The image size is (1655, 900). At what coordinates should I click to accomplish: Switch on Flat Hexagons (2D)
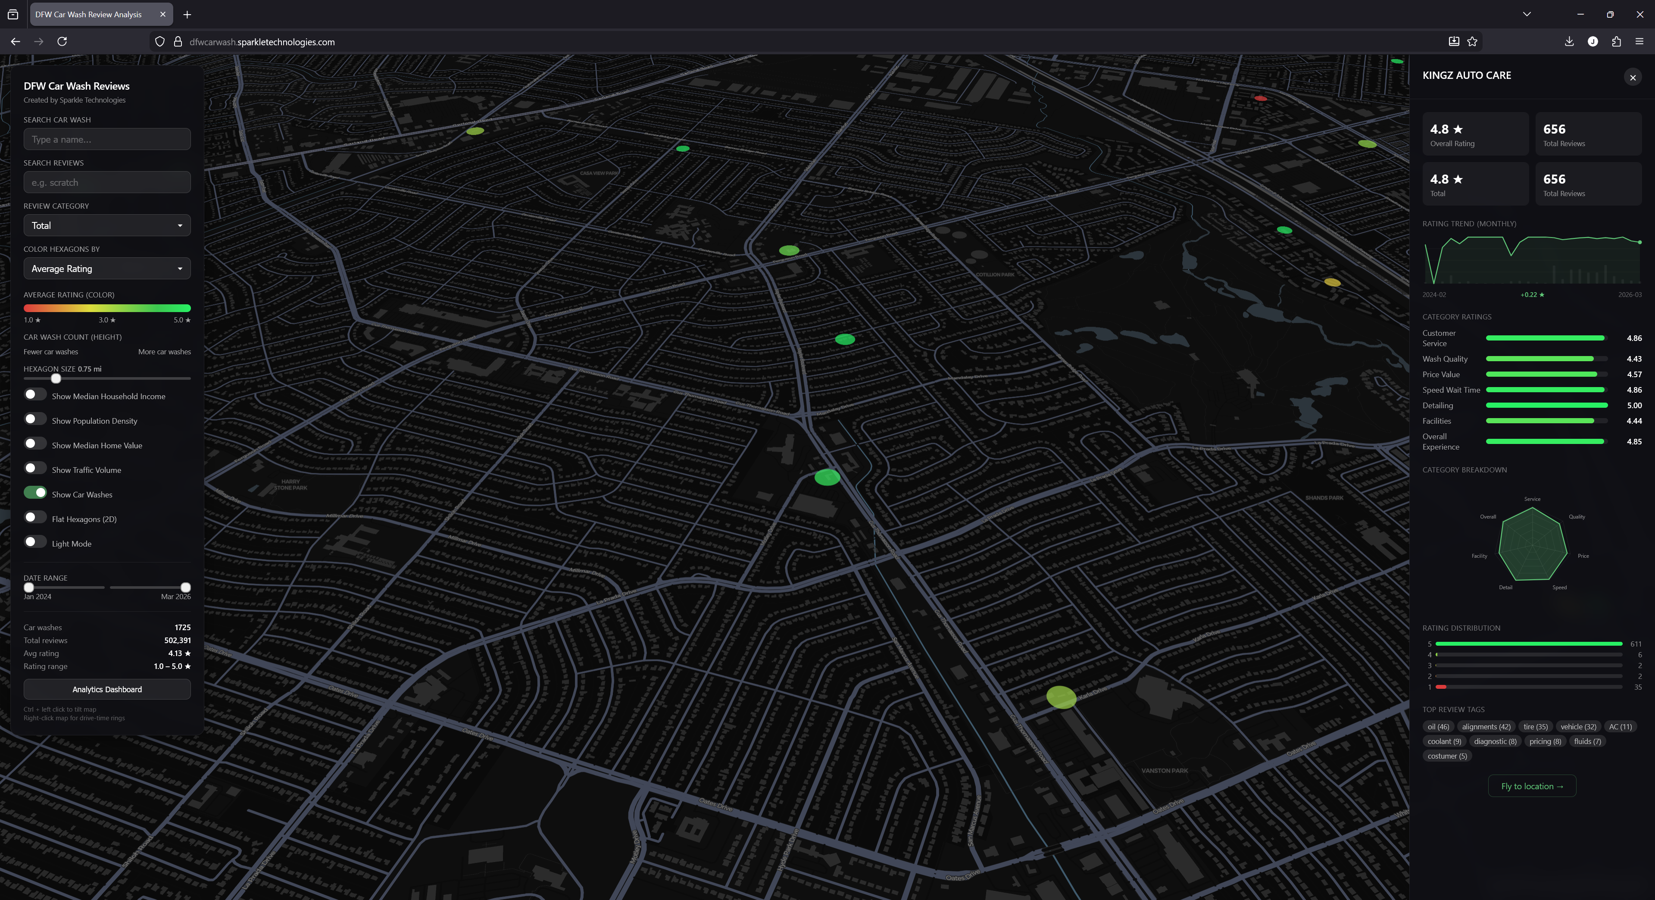(35, 518)
